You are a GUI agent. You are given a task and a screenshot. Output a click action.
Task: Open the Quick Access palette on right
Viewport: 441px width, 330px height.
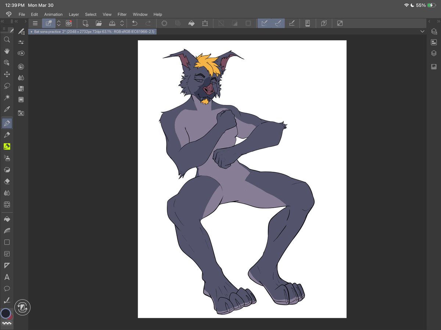pos(434,32)
